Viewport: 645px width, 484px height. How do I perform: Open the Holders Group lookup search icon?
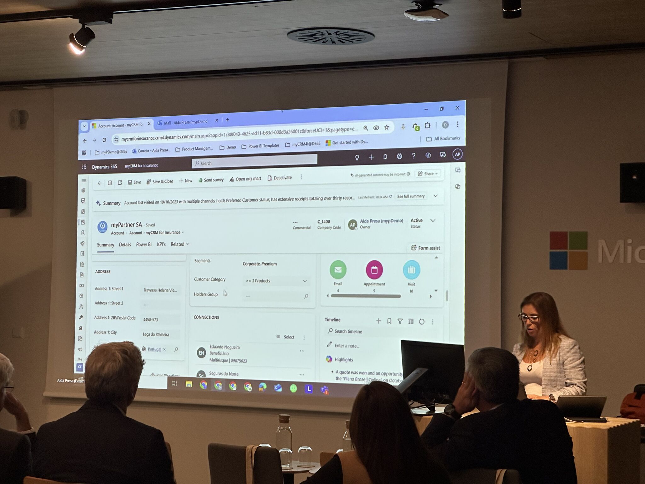point(306,296)
